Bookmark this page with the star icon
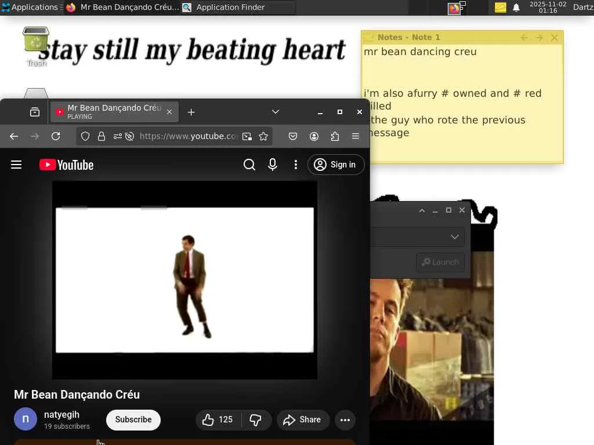 point(263,136)
